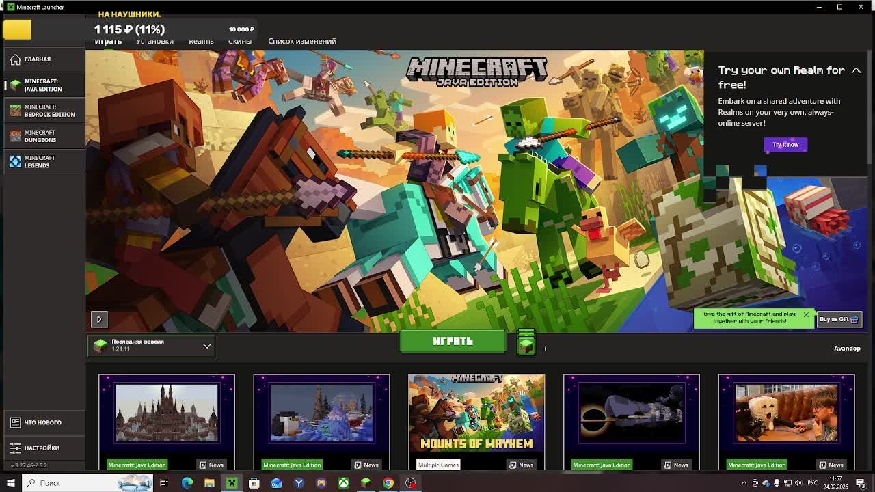Image resolution: width=875 pixels, height=492 pixels.
Task: Open the castle news card thumbnail
Action: (167, 413)
